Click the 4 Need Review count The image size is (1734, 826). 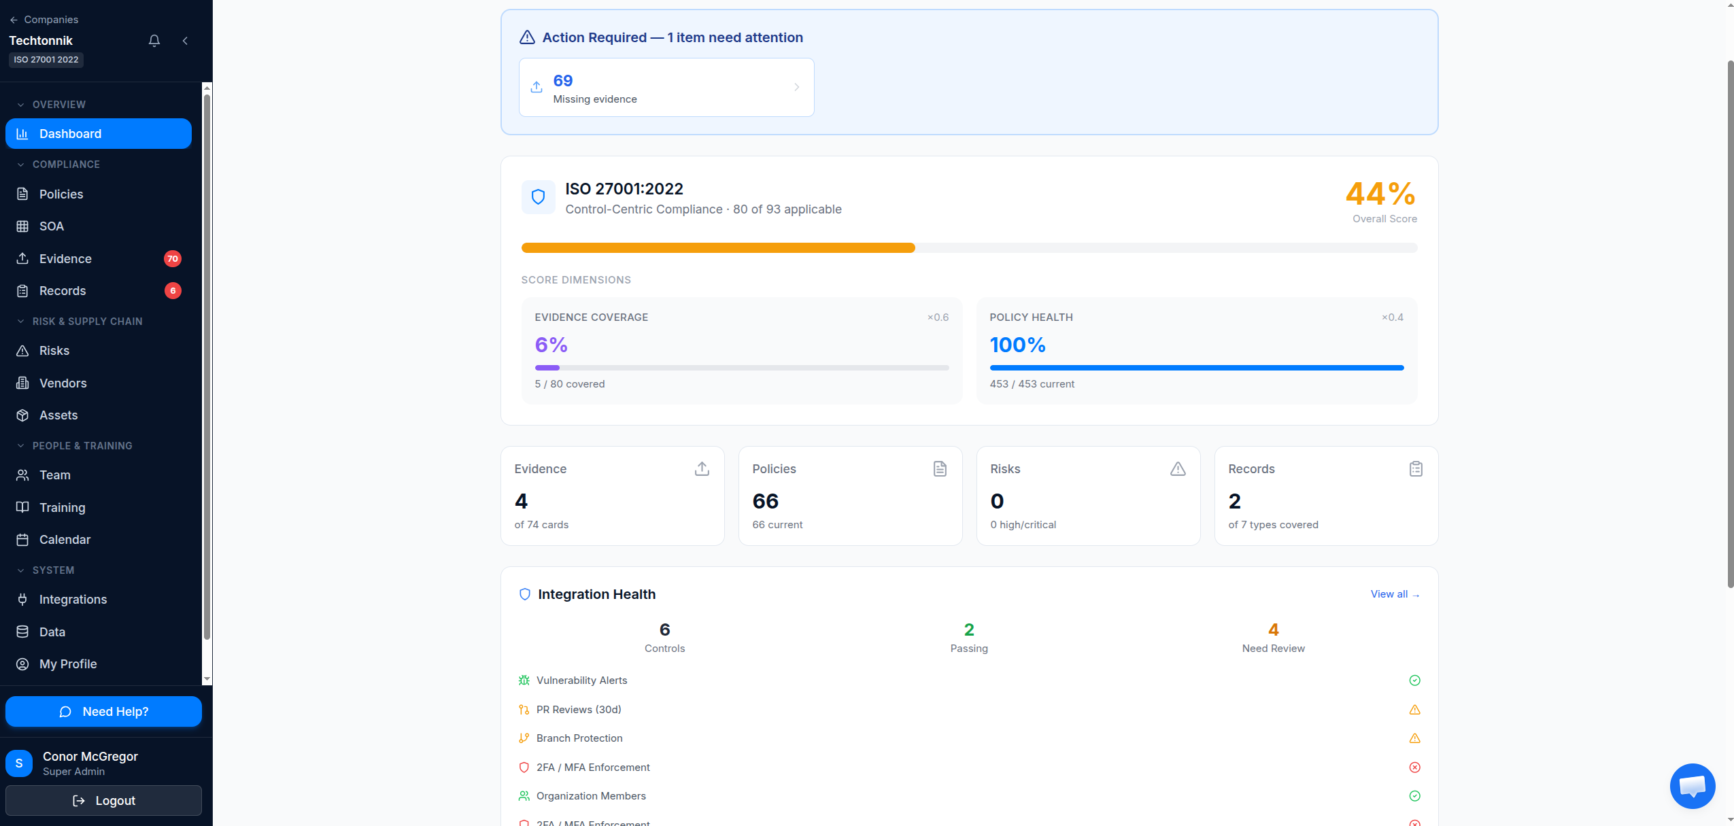coord(1273,630)
